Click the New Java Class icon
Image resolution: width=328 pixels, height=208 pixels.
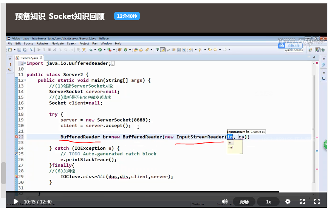(125, 50)
